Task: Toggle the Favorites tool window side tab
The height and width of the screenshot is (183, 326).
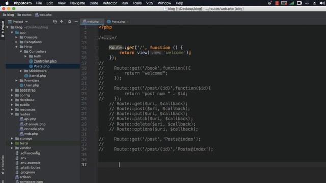Action: tap(3, 165)
